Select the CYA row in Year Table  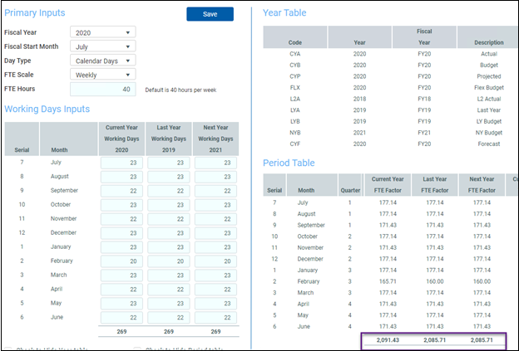[x=295, y=53]
